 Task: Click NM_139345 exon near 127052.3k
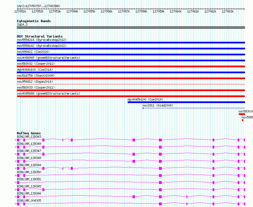click(x=43, y=190)
